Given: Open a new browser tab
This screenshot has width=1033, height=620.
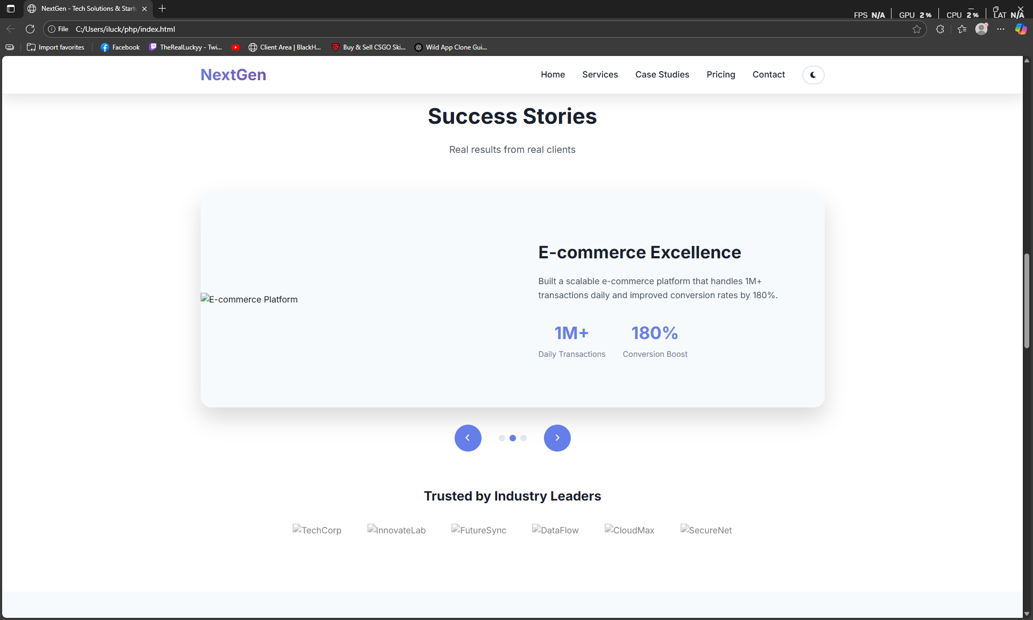Looking at the screenshot, I should tap(162, 9).
